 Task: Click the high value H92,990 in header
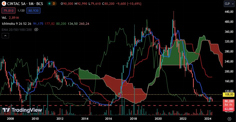click(81, 3)
